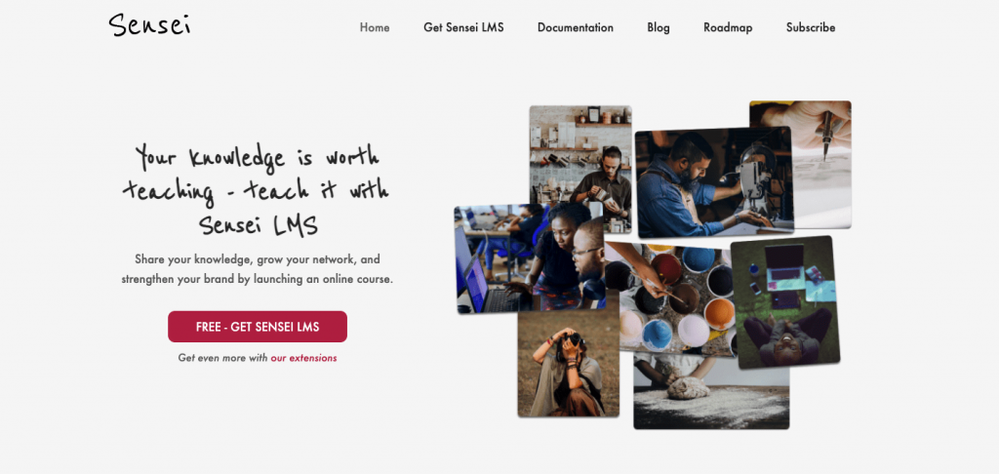The width and height of the screenshot is (999, 474).
Task: Go to Get Sensei LMS page
Action: pos(463,27)
